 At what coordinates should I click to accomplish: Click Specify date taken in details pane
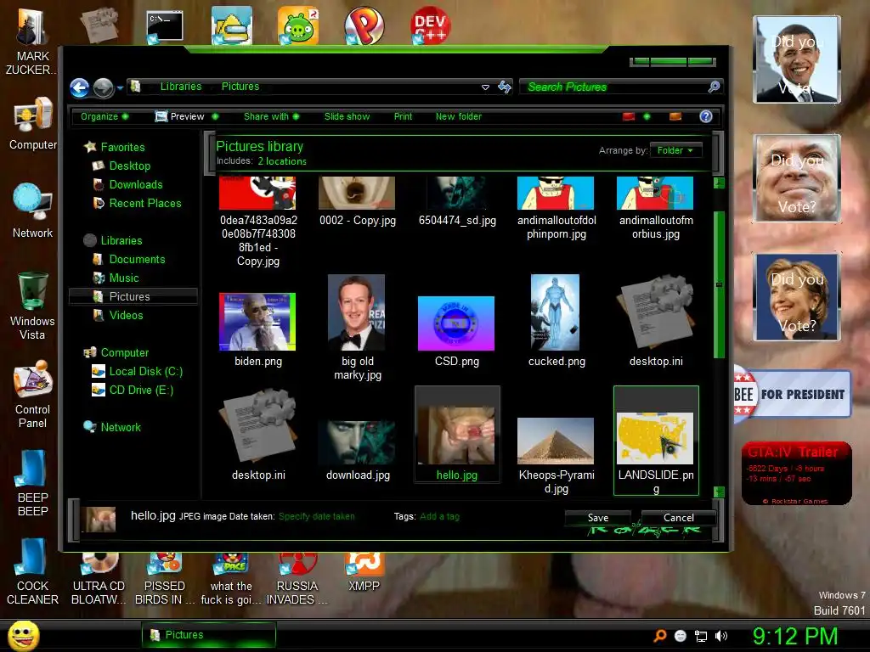coord(316,517)
